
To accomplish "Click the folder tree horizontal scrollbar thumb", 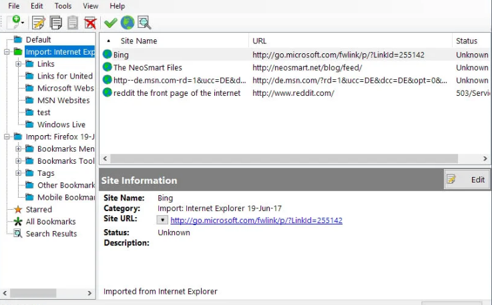I will (x=33, y=293).
